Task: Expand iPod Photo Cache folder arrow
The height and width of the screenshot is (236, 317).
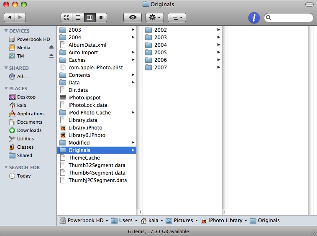Action: [133, 112]
